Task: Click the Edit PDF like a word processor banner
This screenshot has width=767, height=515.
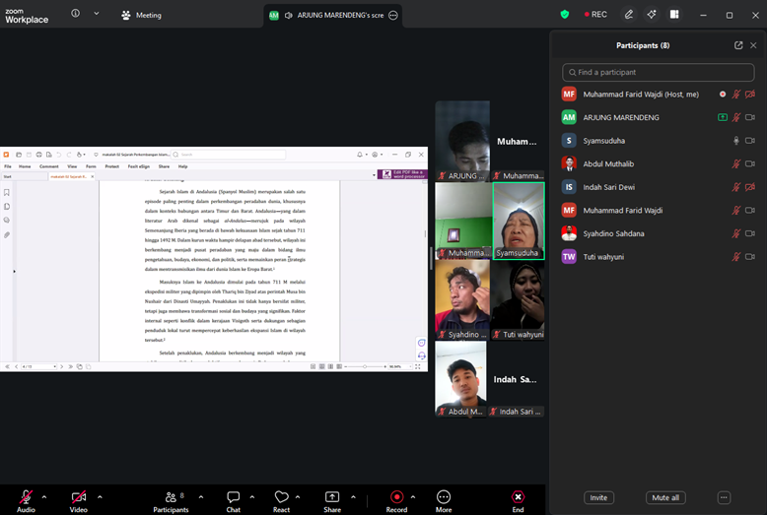Action: click(402, 174)
